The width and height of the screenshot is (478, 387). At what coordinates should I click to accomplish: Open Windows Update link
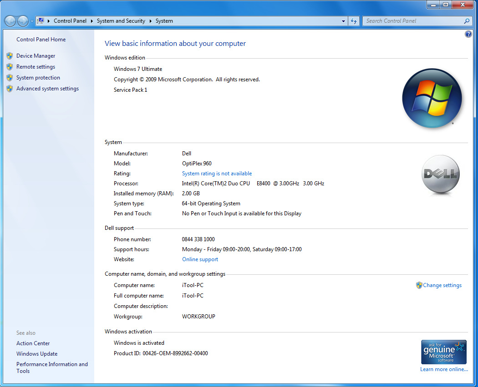tap(37, 353)
